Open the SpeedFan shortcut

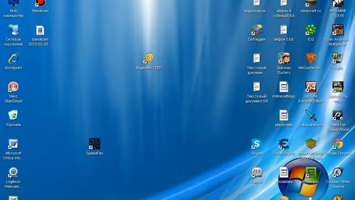(94, 144)
